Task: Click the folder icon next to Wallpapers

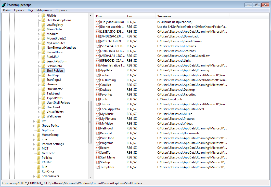Action: pyautogui.click(x=43, y=116)
